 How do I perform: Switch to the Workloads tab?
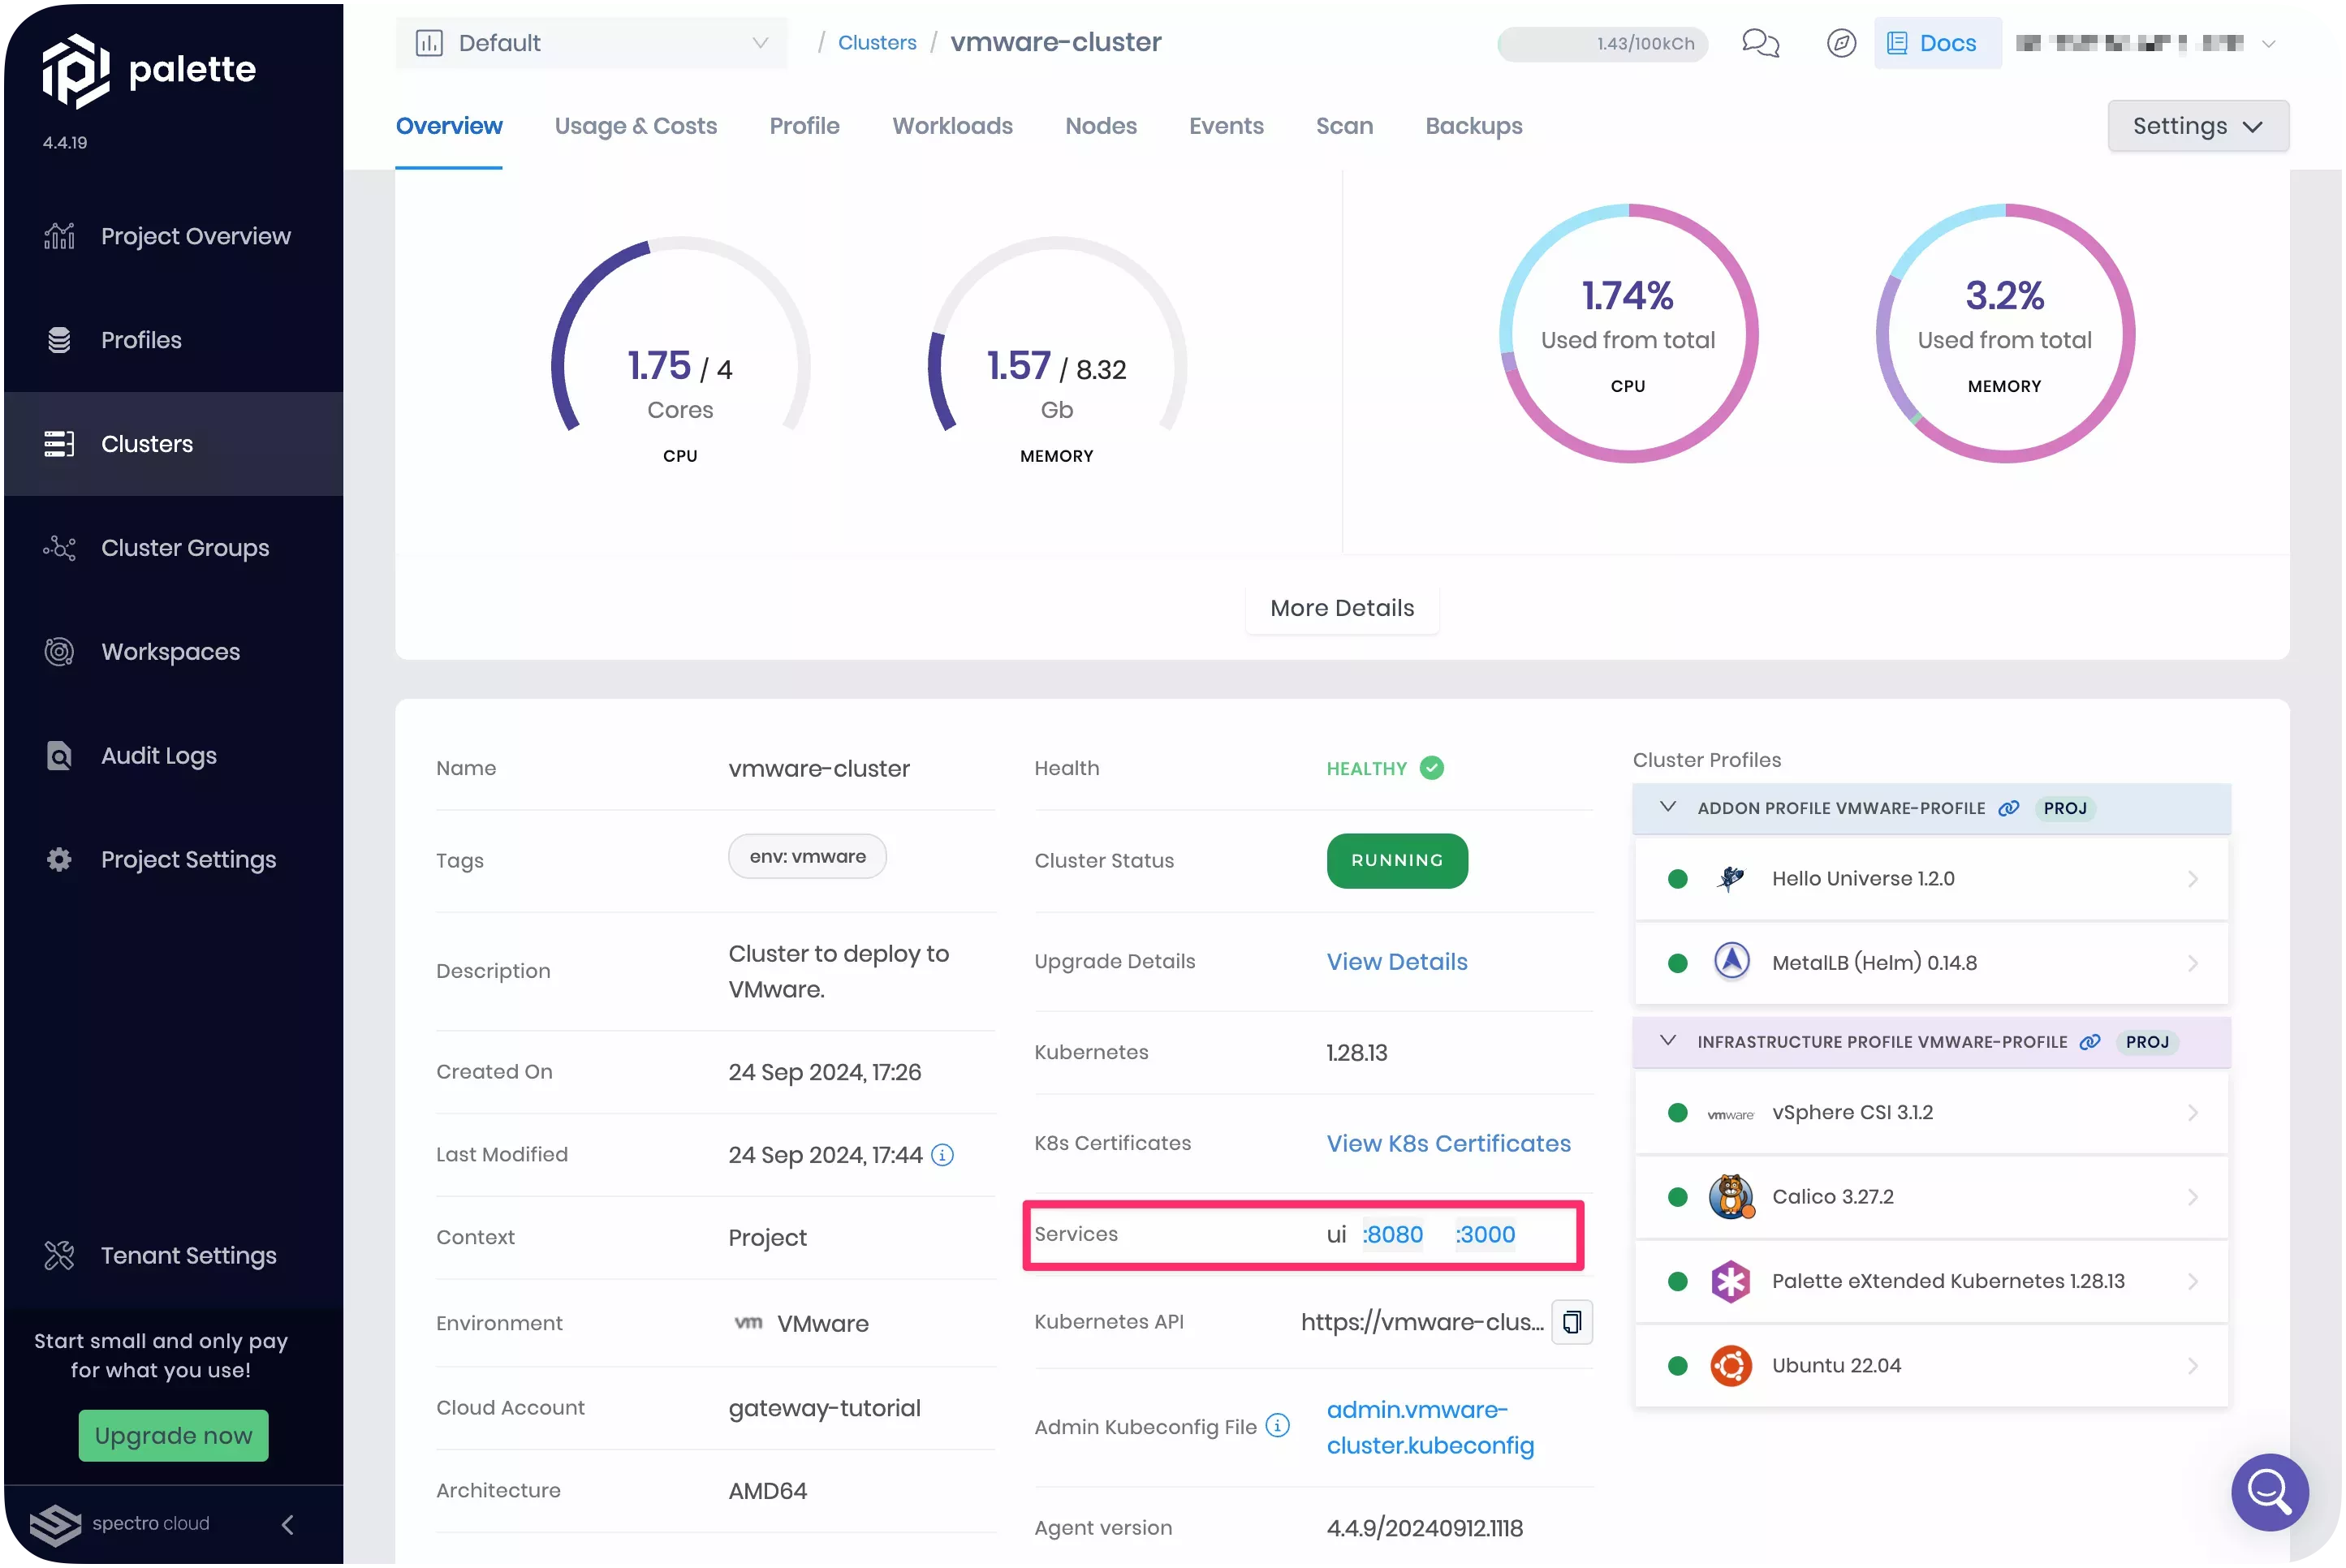point(952,126)
